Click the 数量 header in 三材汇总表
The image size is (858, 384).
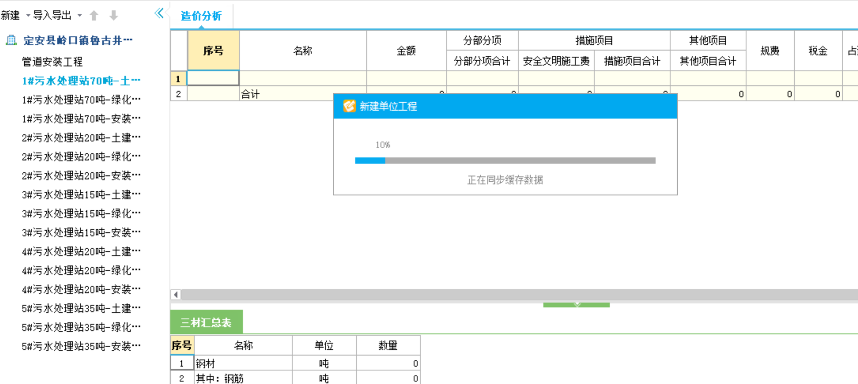tap(388, 346)
